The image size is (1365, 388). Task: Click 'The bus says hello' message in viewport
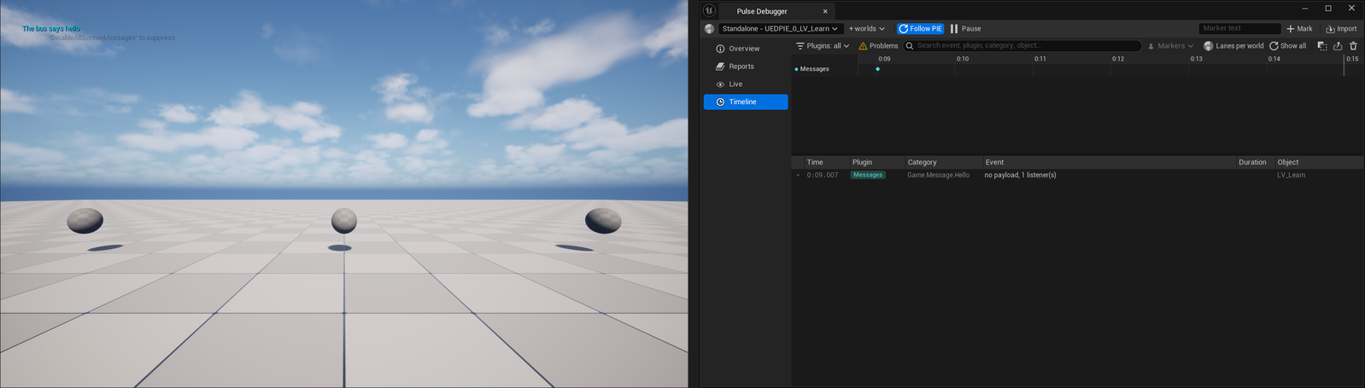pos(51,29)
